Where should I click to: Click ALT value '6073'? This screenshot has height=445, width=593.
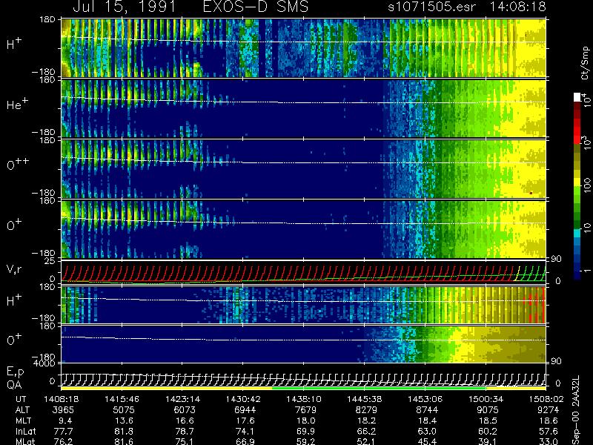coord(185,410)
